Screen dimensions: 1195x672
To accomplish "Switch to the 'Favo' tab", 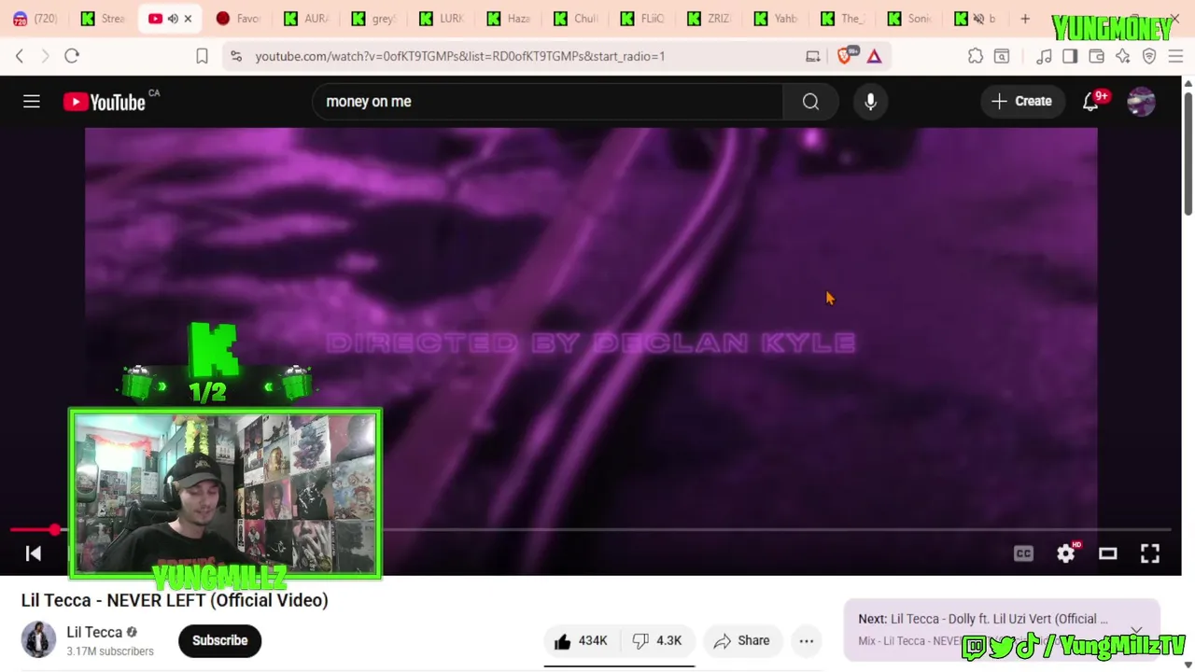I will pos(238,19).
